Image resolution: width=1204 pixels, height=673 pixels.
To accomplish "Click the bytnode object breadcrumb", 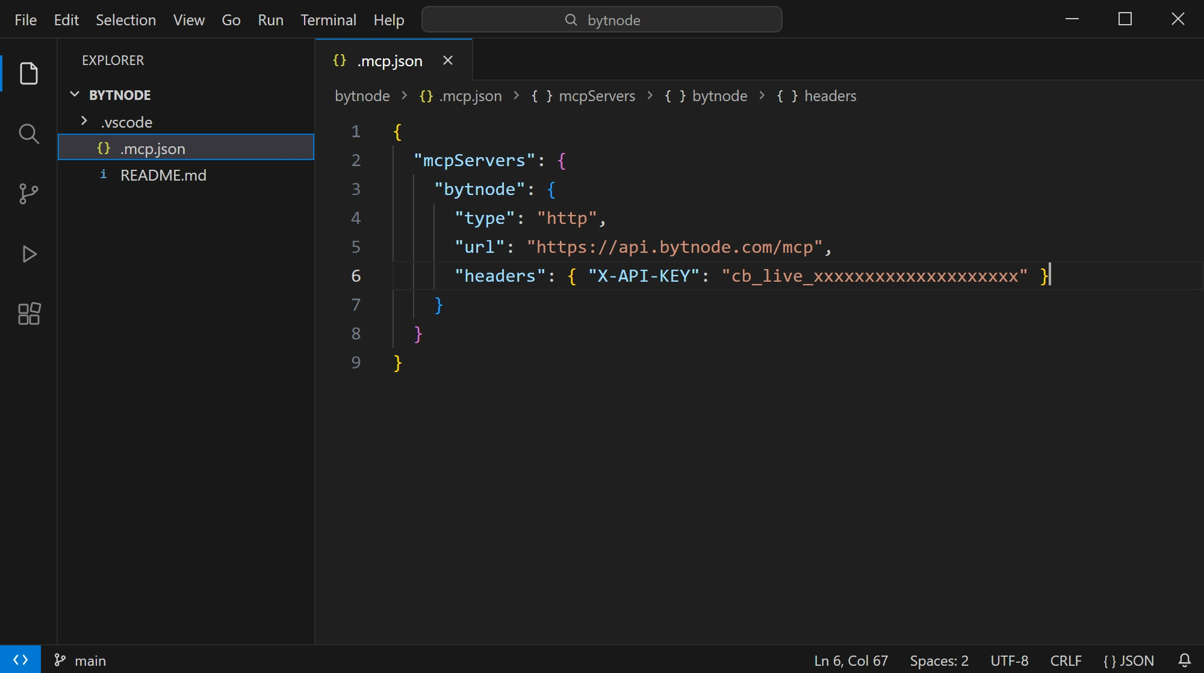I will (706, 96).
